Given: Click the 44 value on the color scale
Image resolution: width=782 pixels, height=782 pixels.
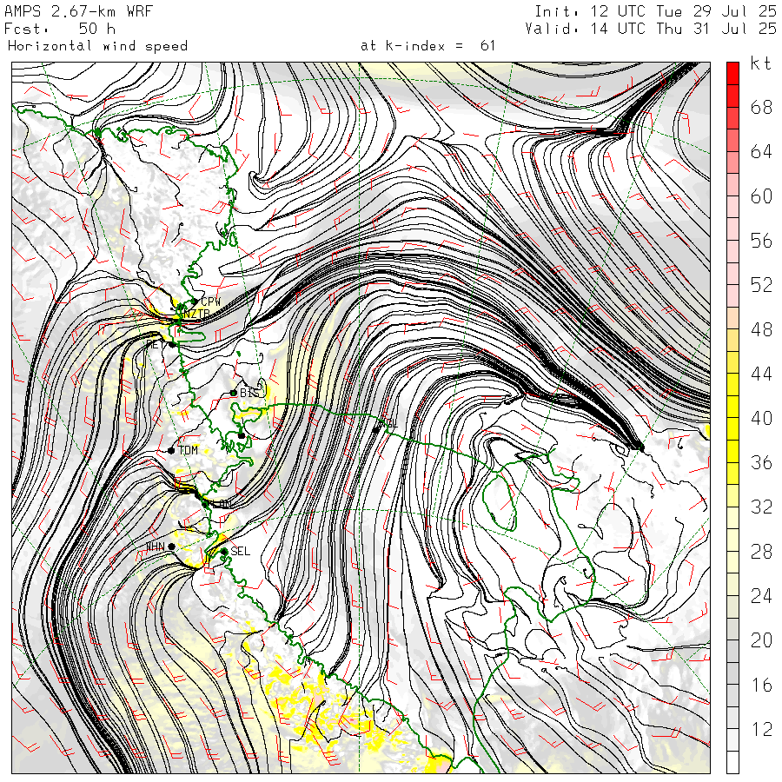Looking at the screenshot, I should click(x=761, y=374).
